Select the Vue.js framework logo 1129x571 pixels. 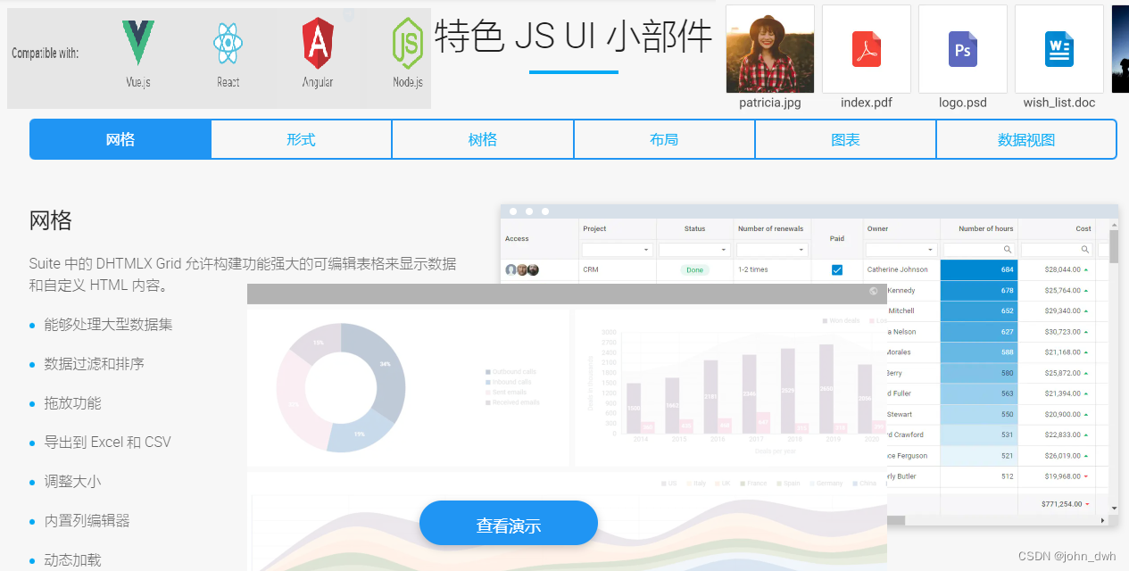(138, 45)
